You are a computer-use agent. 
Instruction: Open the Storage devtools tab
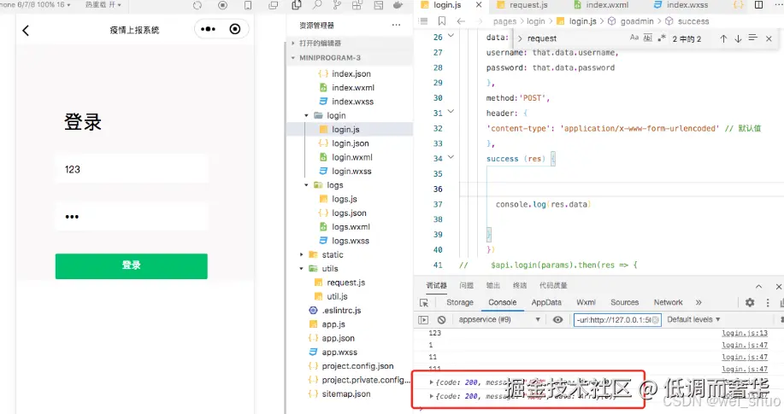(459, 303)
